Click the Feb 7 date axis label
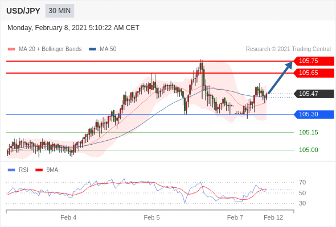Viewport: 336px width, 227px height. (x=235, y=217)
